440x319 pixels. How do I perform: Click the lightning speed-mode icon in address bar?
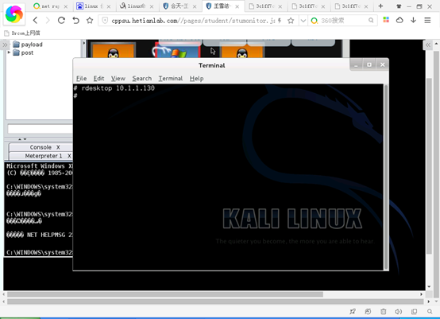280,21
